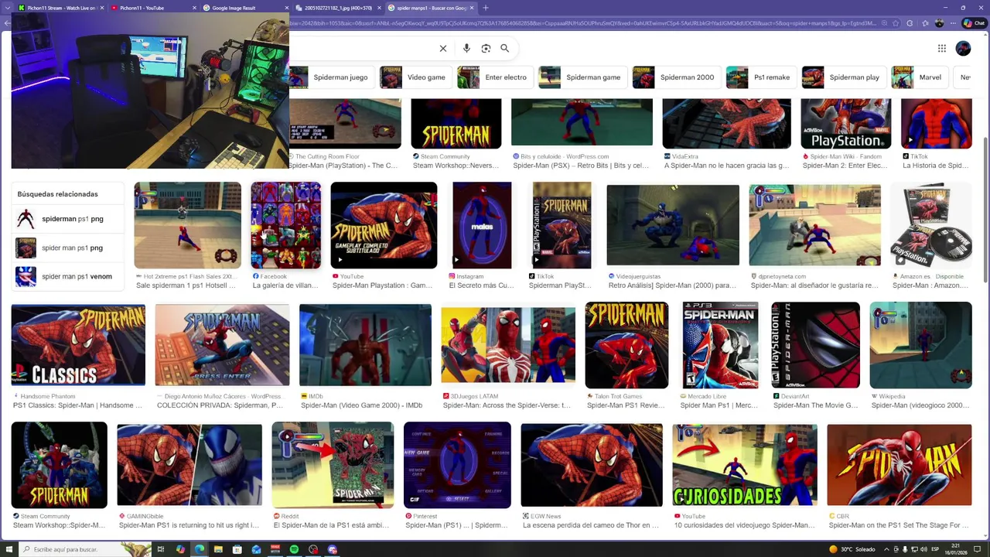Open the Reddit 'El Spider-Man de la PS1' thumbnail
This screenshot has width=990, height=557.
[x=333, y=465]
